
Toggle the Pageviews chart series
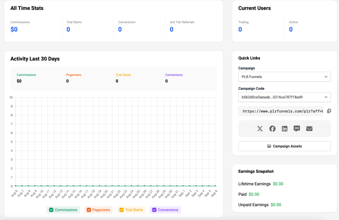pos(98,210)
